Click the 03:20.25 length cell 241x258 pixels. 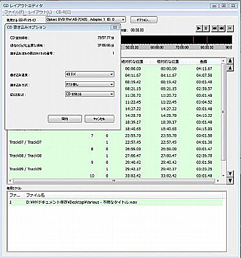click(204, 169)
